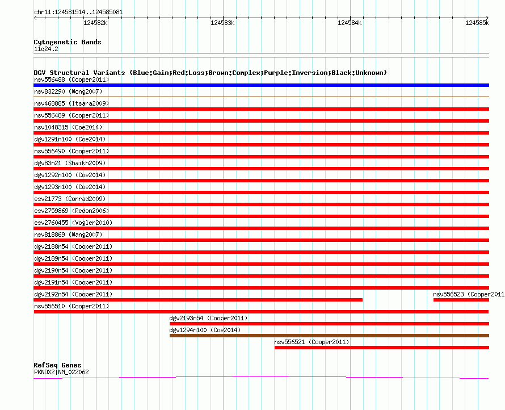The image size is (505, 410).
Task: Click the nsv468885 (Itsara2009) label
Action: (x=71, y=103)
